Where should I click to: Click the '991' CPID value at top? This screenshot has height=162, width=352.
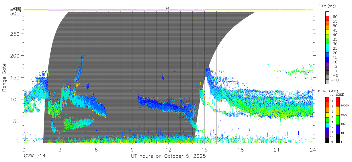point(168,9)
